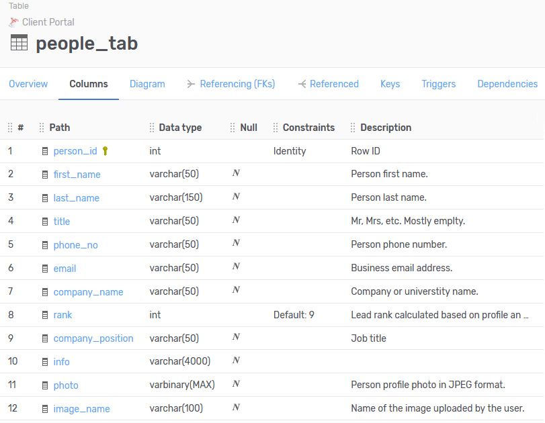This screenshot has height=423, width=545.
Task: Switch to the Overview tab
Action: (x=28, y=84)
